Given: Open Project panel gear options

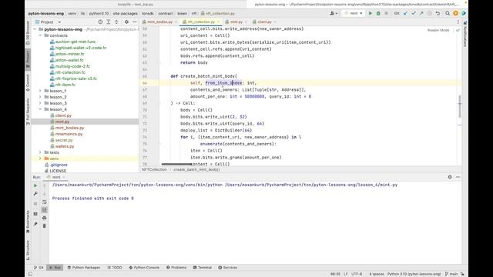Looking at the screenshot, I should [126, 22].
